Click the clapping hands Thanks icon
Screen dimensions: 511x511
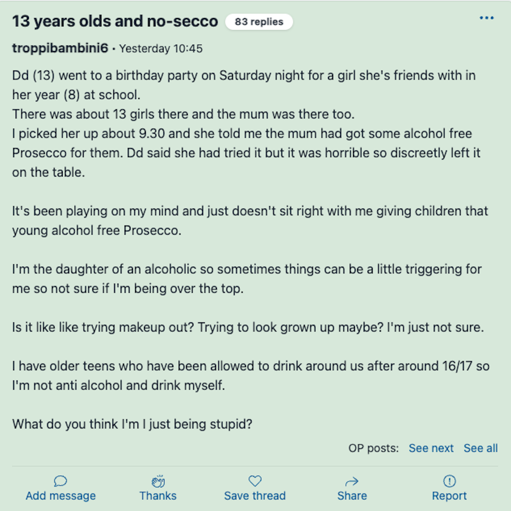(158, 481)
